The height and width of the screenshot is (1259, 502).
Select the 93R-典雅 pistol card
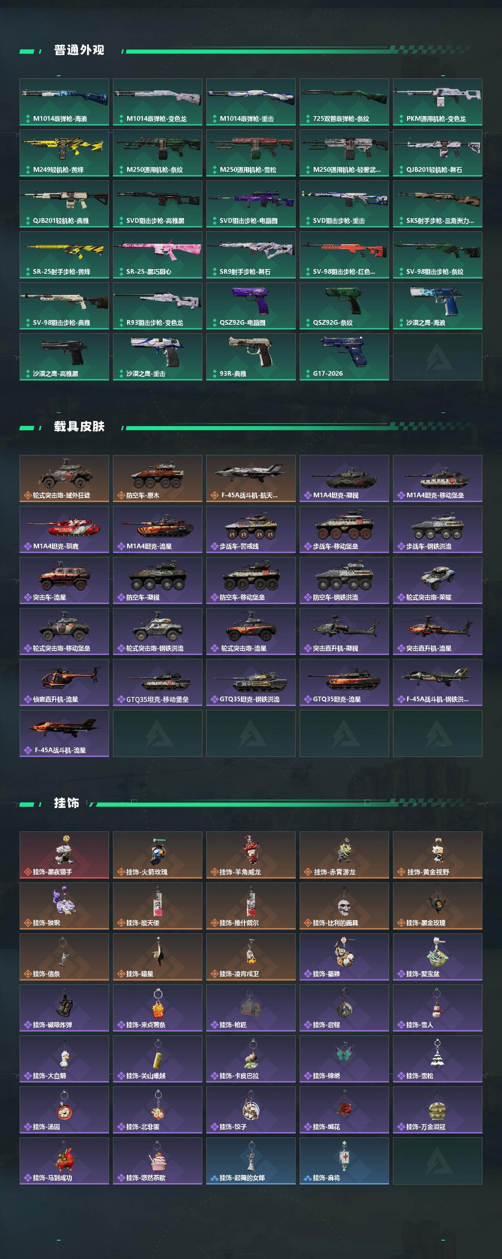(251, 357)
